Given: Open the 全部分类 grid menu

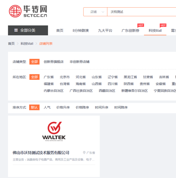Looking at the screenshot, I should [x=28, y=30].
